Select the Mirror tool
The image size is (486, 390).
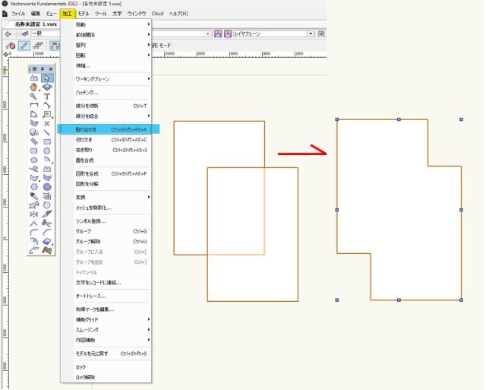[34, 214]
